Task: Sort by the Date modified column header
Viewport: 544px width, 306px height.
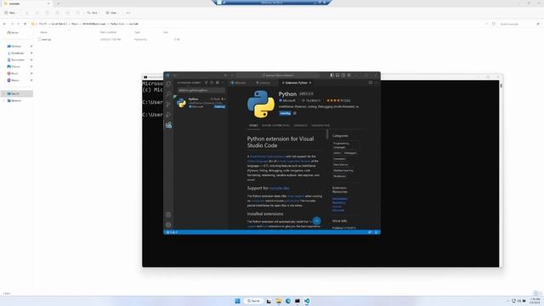Action: pos(108,32)
